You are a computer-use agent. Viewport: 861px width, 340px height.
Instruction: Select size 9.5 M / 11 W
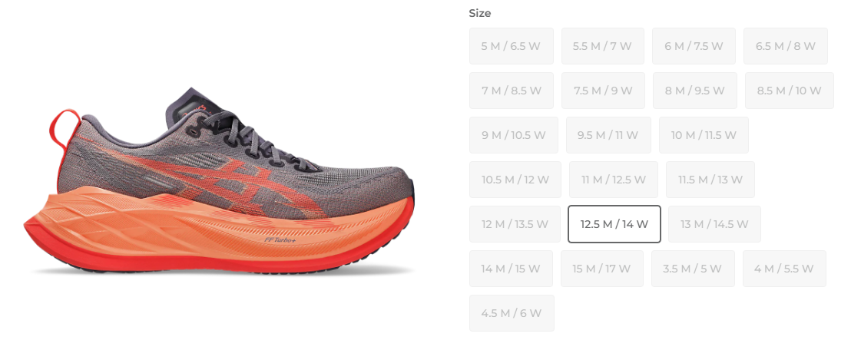[608, 135]
